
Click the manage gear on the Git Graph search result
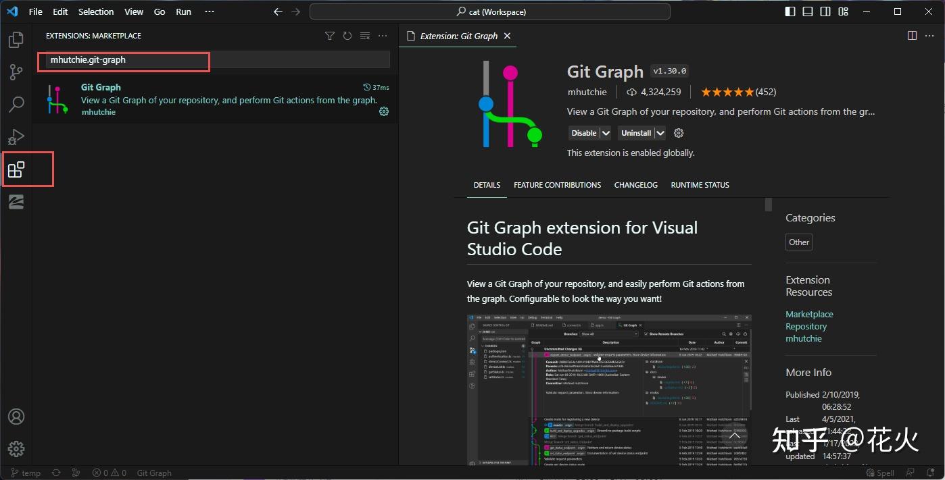[x=384, y=111]
